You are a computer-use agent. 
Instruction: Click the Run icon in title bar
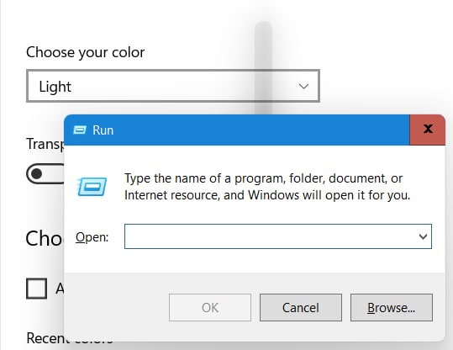(x=80, y=130)
